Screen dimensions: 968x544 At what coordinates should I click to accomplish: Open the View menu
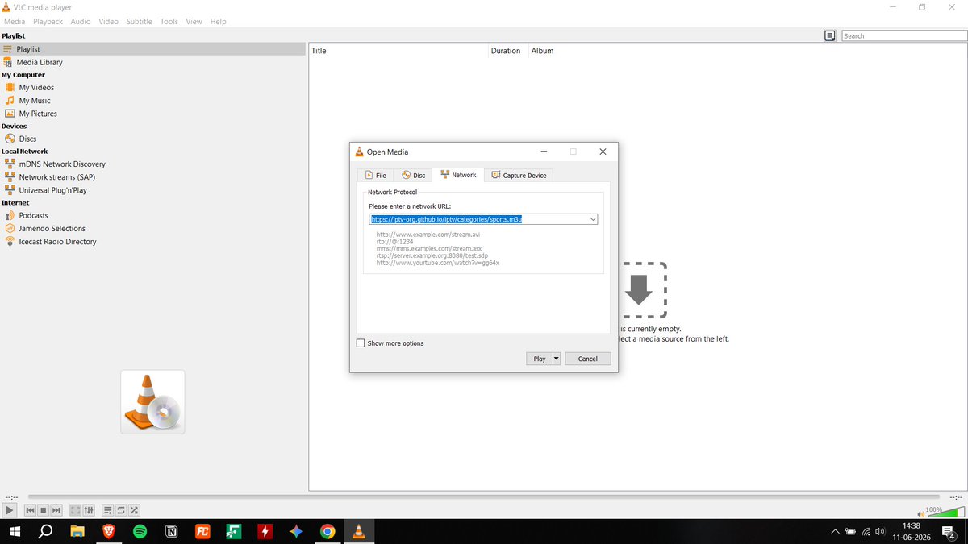click(194, 22)
